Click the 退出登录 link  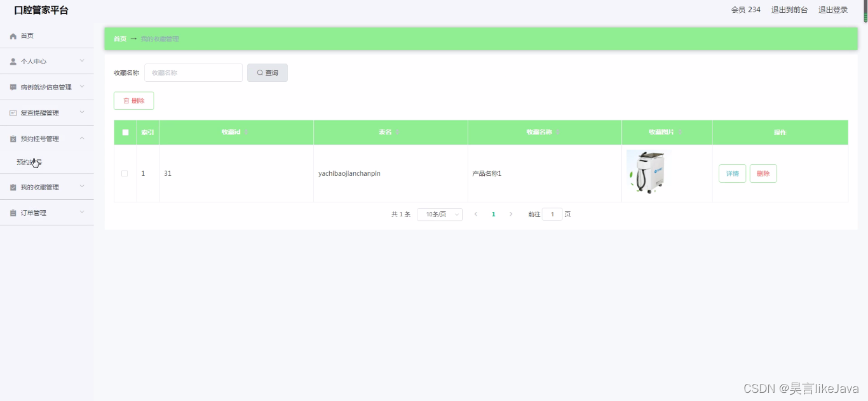tap(833, 10)
